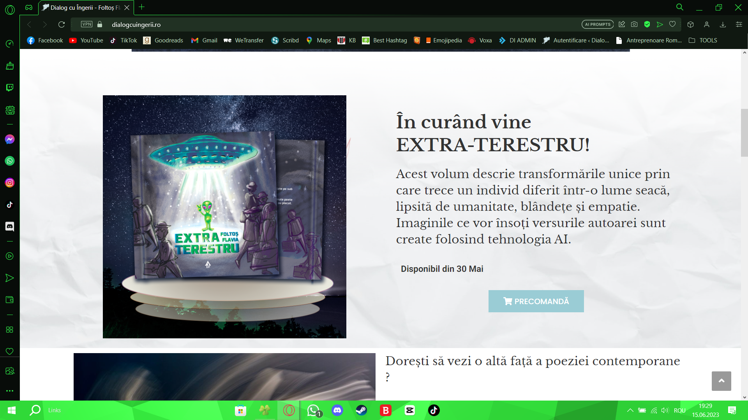Open Goodreads bookmark
The image size is (748, 420).
click(x=164, y=40)
